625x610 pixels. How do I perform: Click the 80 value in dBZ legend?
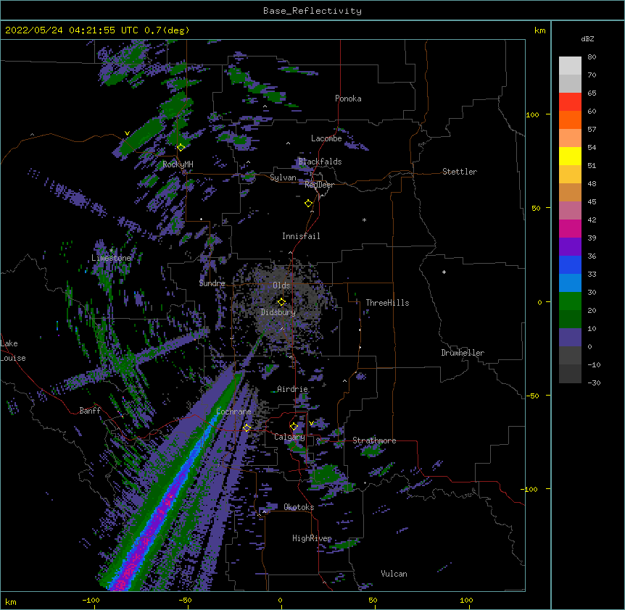(592, 57)
